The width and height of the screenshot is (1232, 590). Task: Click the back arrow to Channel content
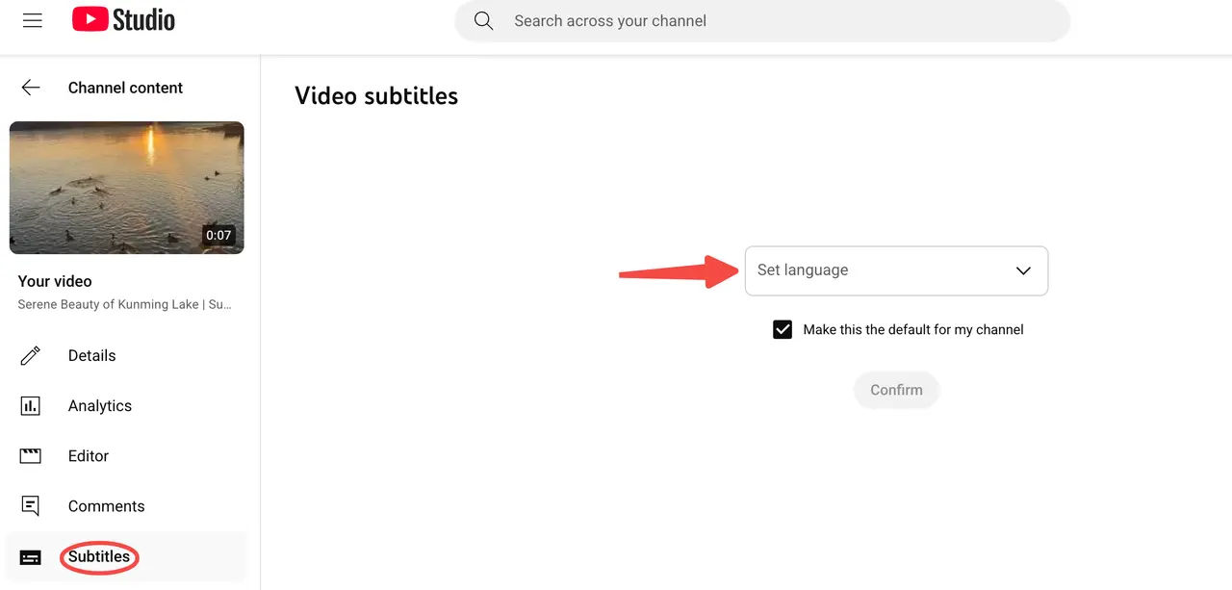point(31,88)
